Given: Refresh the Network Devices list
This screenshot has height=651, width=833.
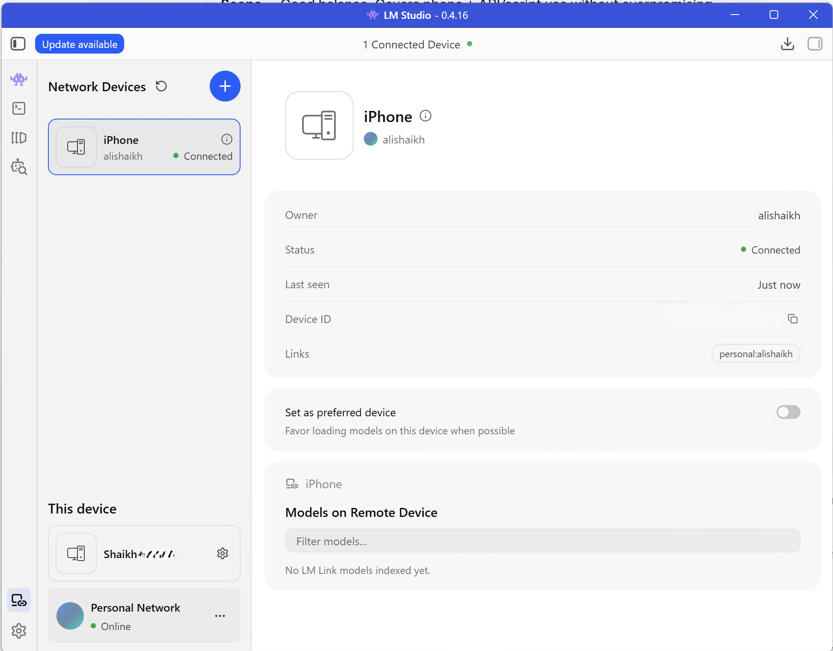Looking at the screenshot, I should coord(161,86).
